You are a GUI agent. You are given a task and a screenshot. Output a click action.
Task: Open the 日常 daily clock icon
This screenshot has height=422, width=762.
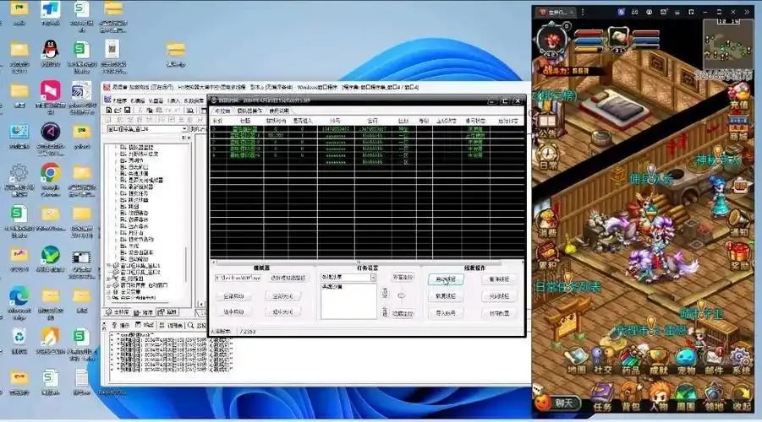[547, 157]
